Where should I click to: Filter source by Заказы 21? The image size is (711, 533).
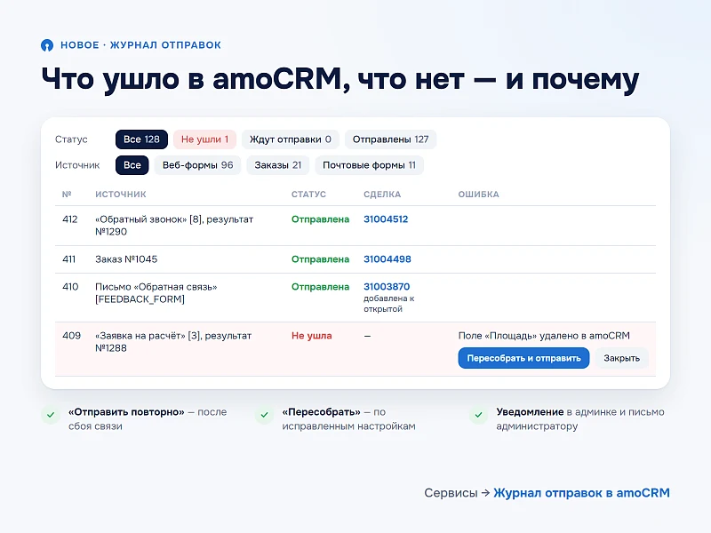point(278,165)
